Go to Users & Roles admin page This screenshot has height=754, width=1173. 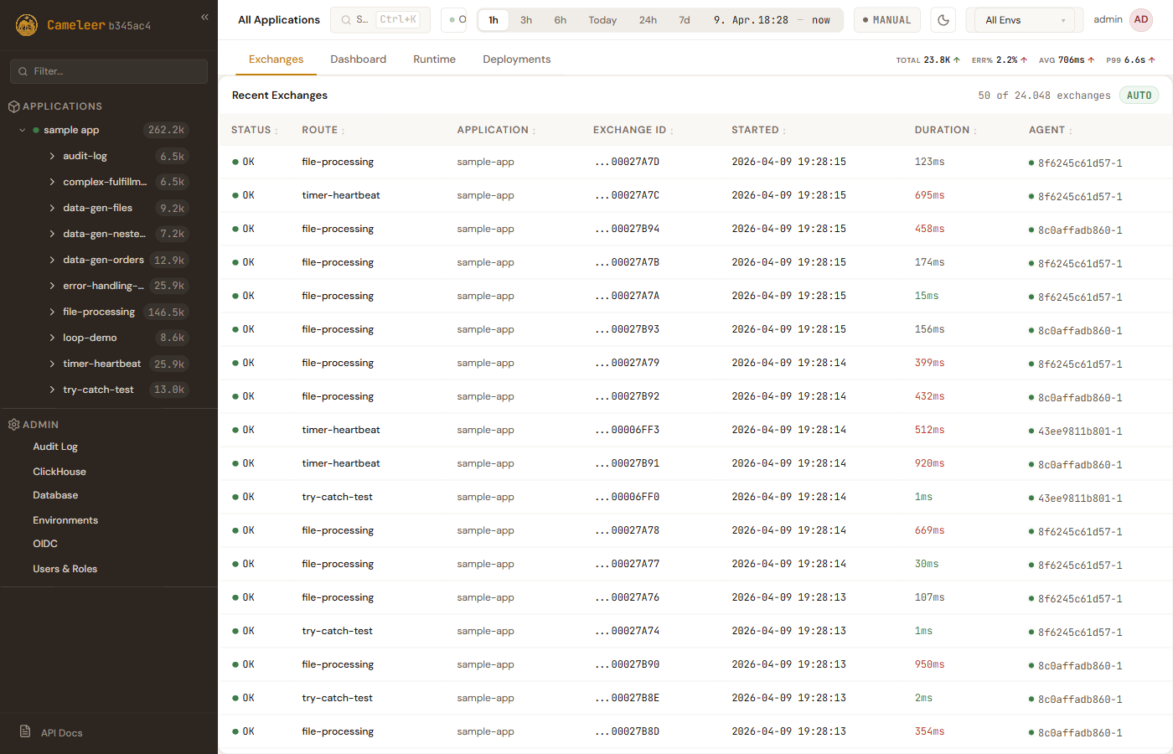pos(65,569)
